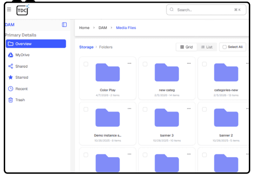Focus the Search input field
Viewport: 254px width, 180px height.
(x=206, y=10)
